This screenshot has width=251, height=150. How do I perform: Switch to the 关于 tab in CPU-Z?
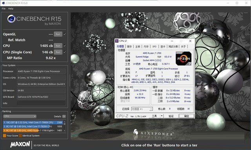tap(183, 46)
